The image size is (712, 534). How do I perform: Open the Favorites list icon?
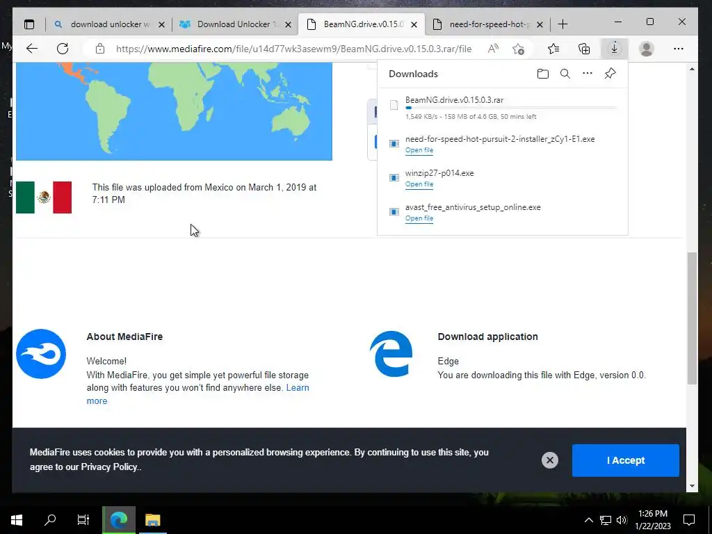pos(553,49)
